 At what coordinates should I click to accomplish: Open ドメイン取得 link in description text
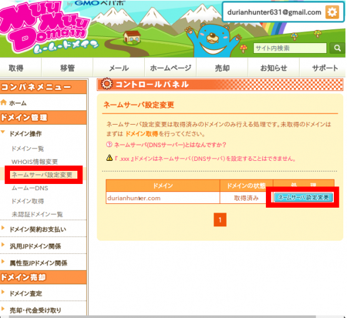(142, 134)
